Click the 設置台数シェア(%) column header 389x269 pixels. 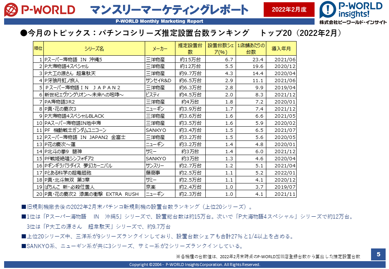221,49
